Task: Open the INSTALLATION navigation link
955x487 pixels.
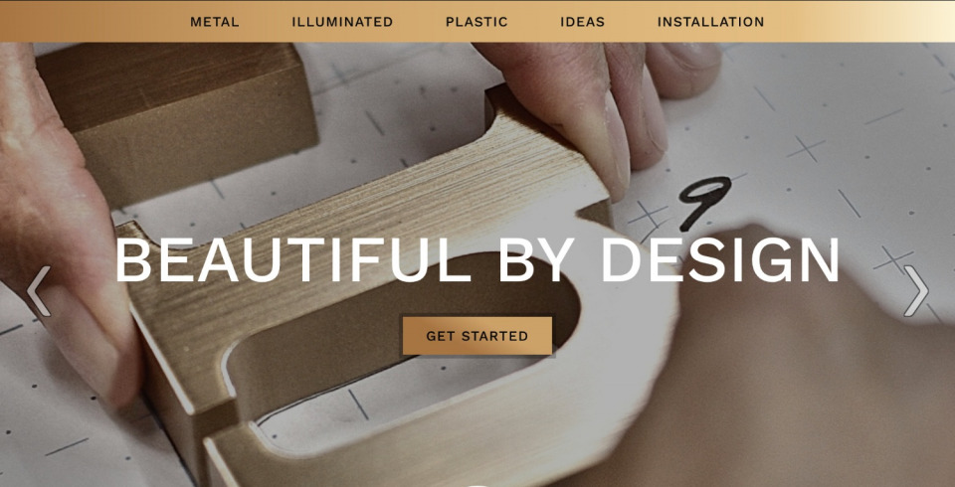Action: point(710,22)
